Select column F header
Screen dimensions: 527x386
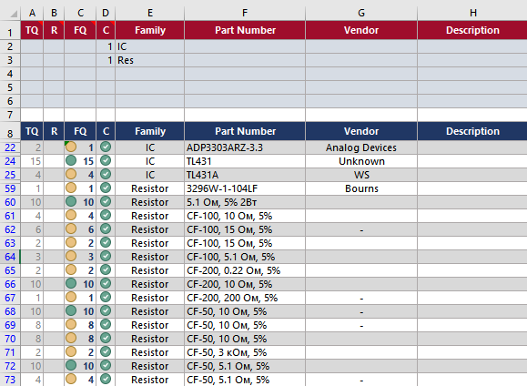click(245, 13)
